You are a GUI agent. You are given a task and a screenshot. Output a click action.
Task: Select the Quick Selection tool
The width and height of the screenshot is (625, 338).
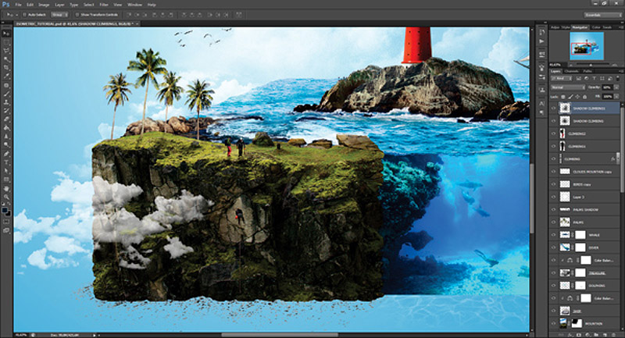tap(6, 59)
